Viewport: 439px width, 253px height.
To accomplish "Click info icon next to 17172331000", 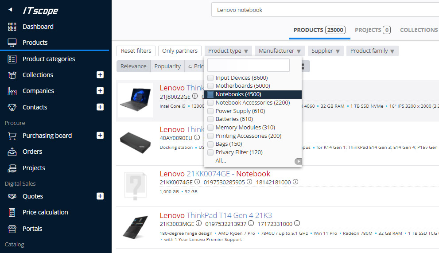I will [297, 223].
